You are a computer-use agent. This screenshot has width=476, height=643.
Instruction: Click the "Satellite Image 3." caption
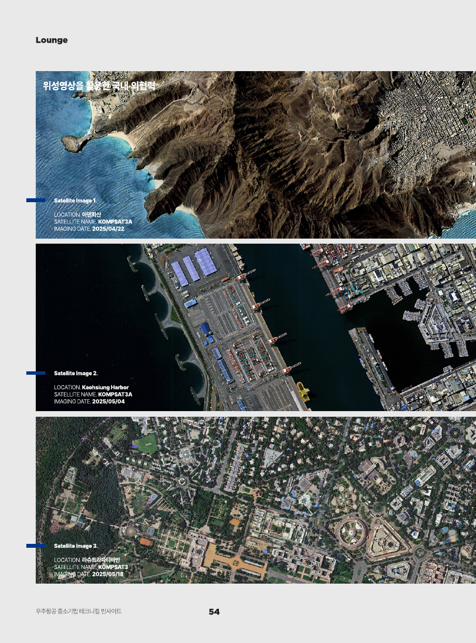point(76,546)
